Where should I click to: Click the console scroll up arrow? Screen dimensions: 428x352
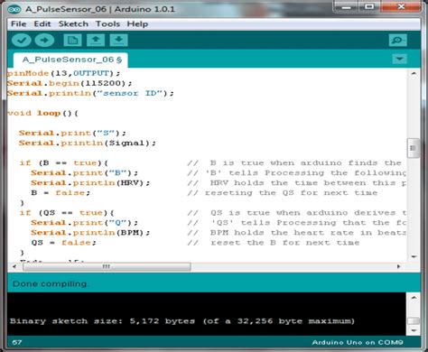point(414,298)
